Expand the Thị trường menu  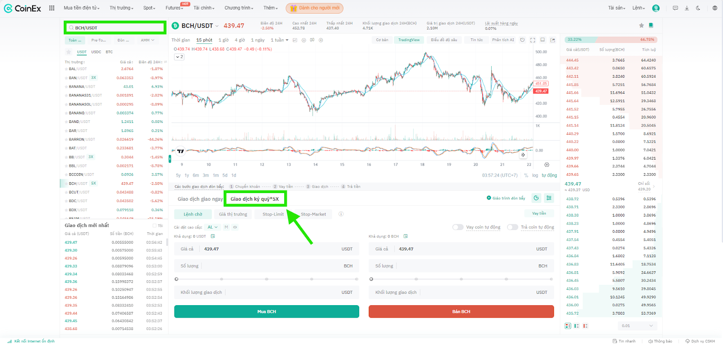(x=122, y=8)
